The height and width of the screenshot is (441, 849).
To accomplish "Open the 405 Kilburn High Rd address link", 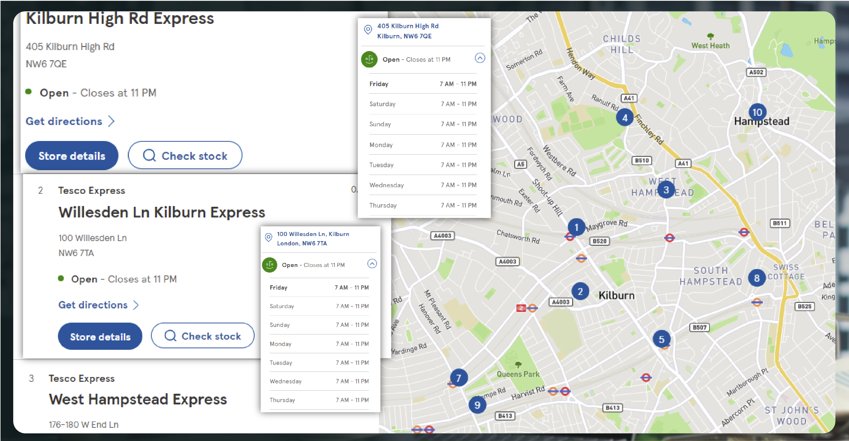I will click(x=408, y=31).
